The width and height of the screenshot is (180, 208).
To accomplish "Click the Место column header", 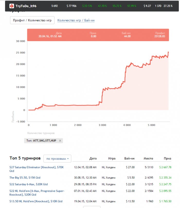I will coord(148,158).
